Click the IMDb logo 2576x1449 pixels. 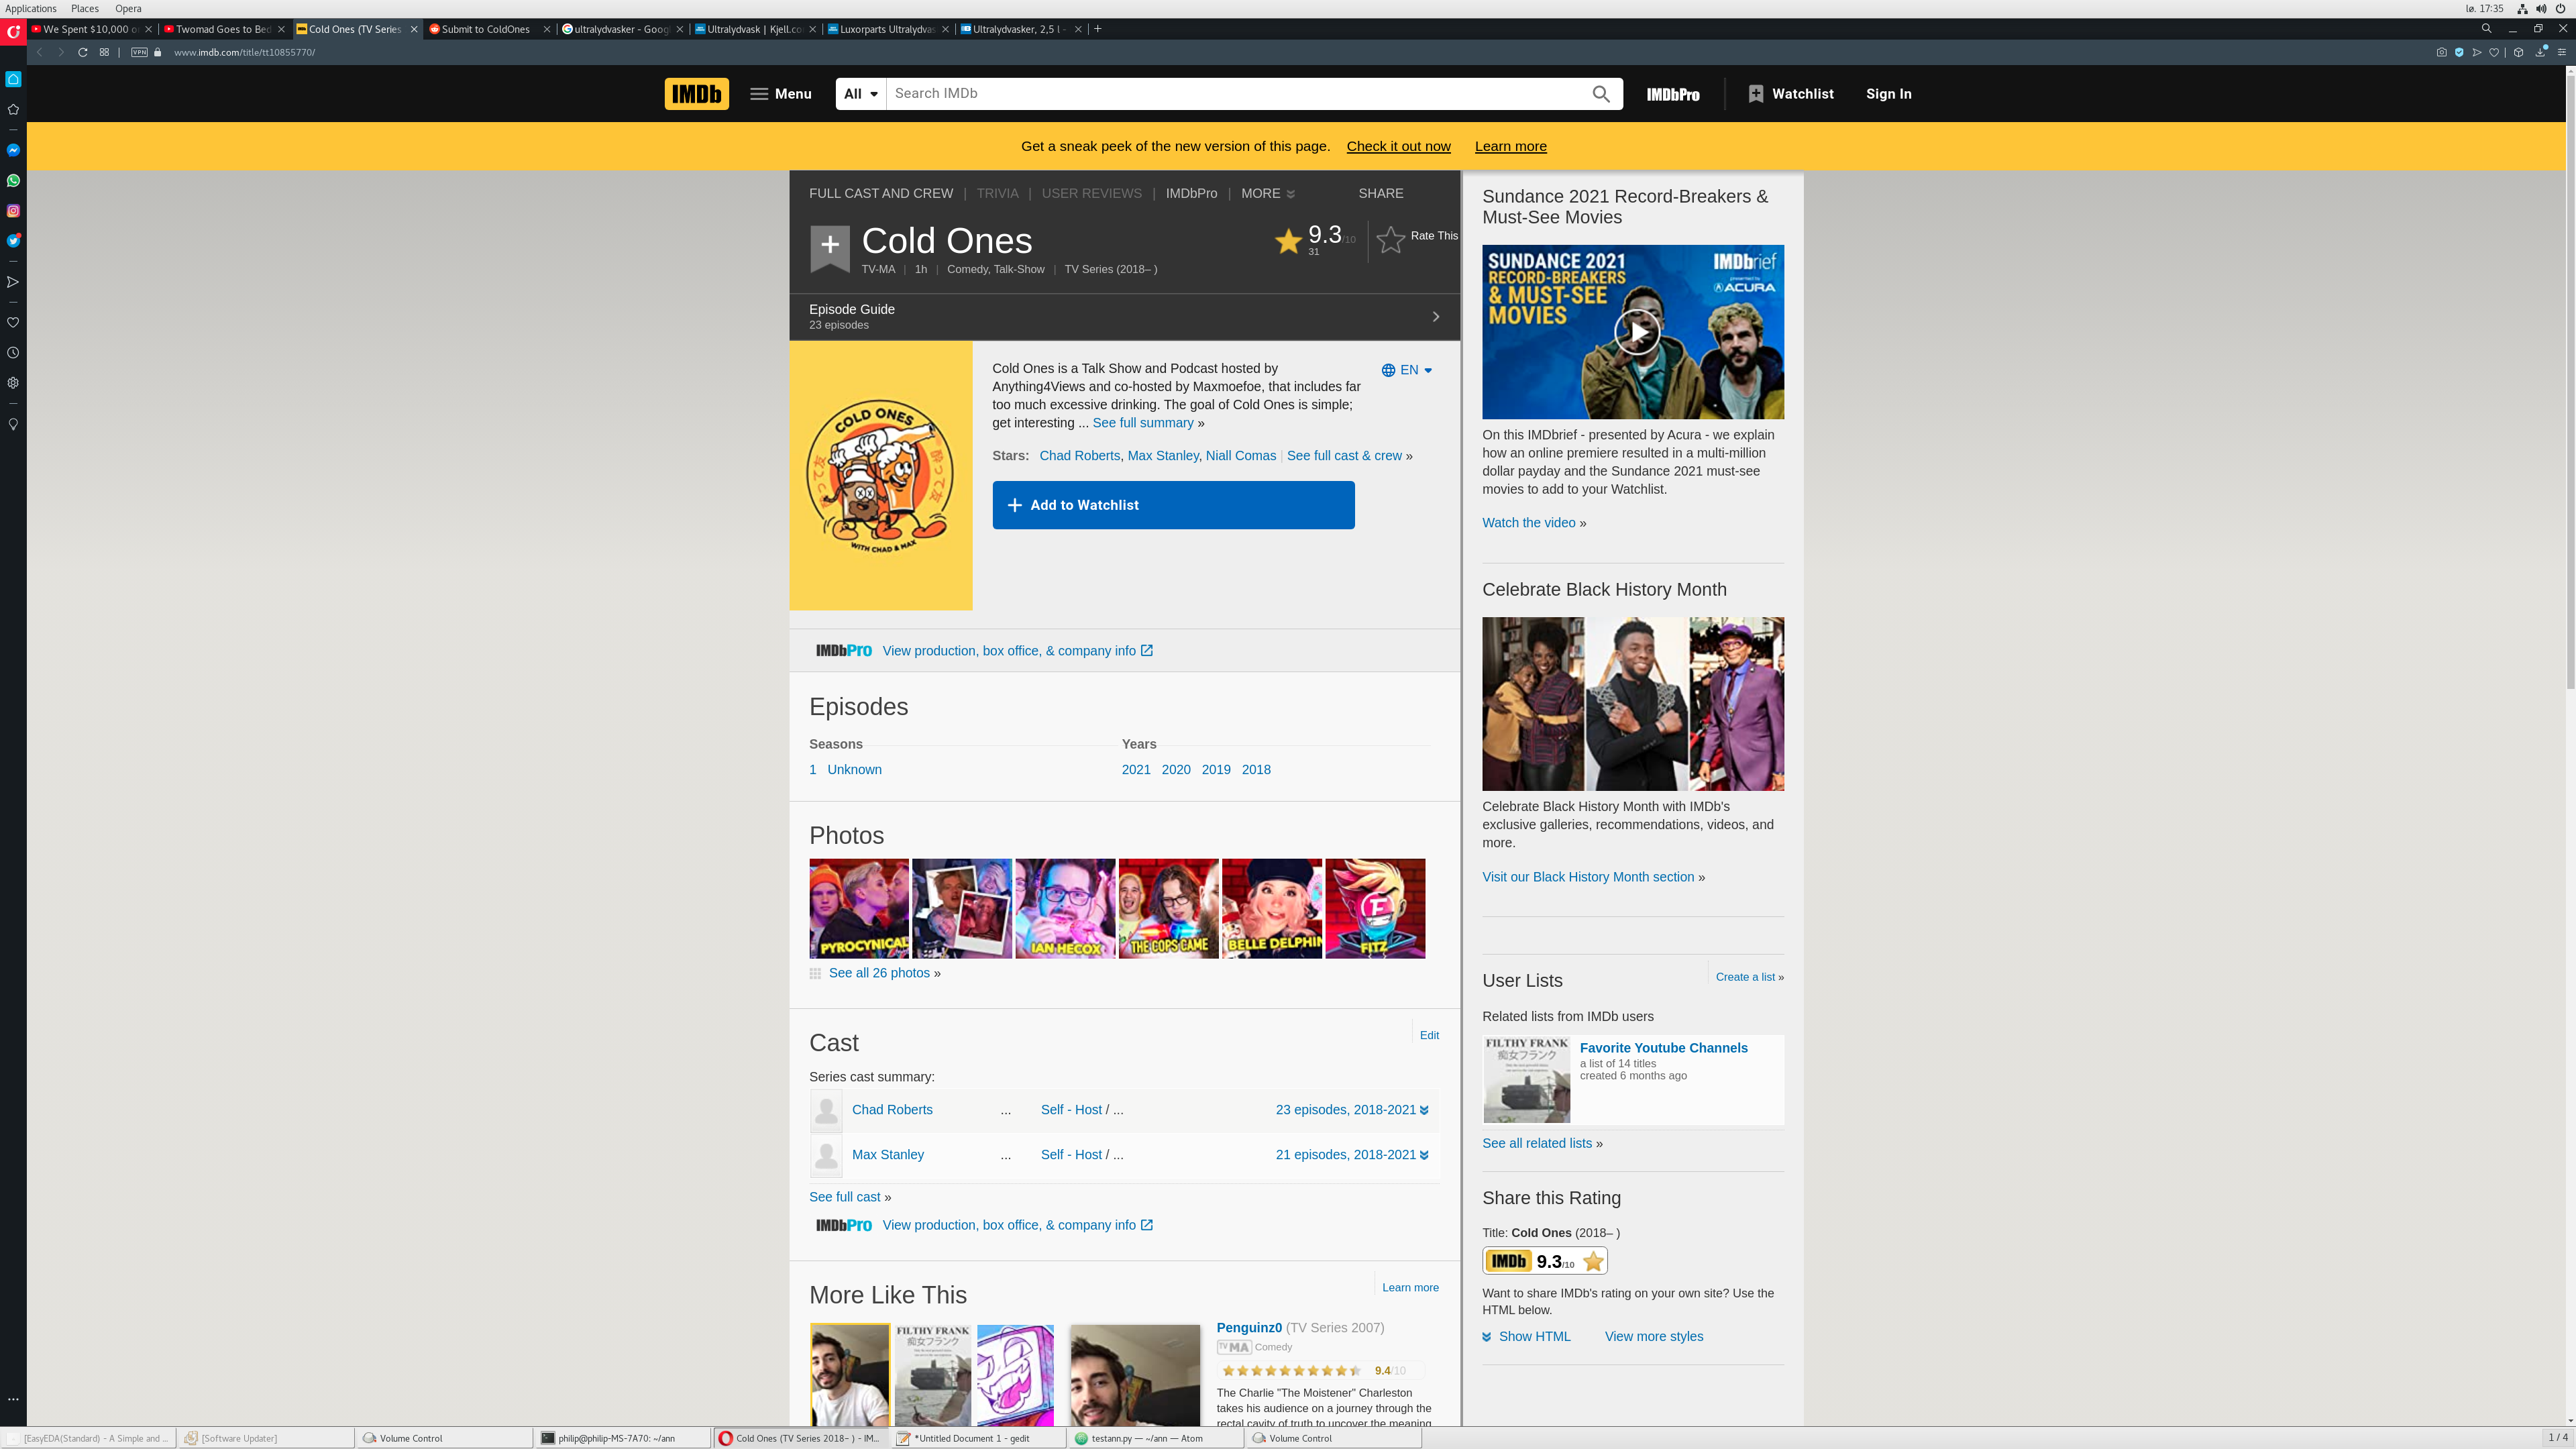[696, 94]
